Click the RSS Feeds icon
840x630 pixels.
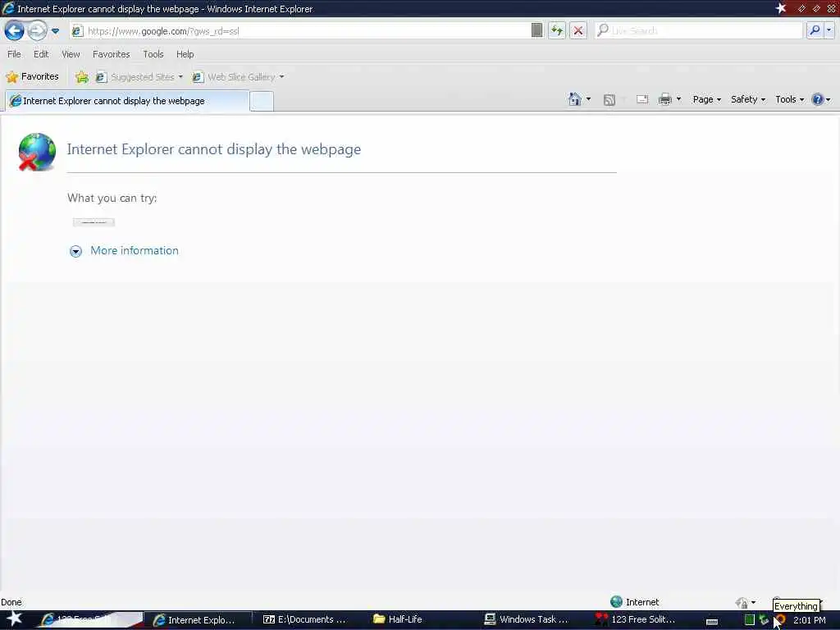609,99
